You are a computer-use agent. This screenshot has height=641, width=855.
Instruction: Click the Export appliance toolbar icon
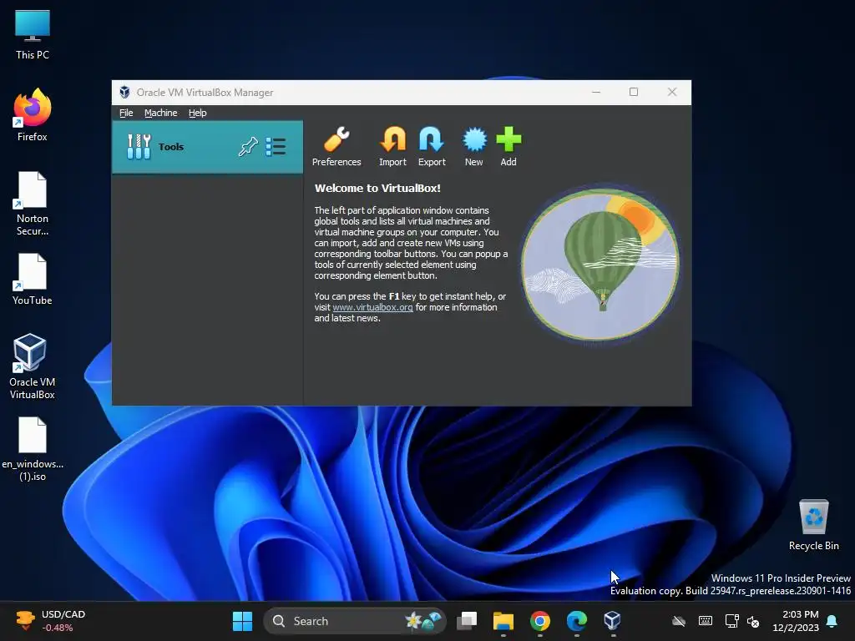pos(432,147)
